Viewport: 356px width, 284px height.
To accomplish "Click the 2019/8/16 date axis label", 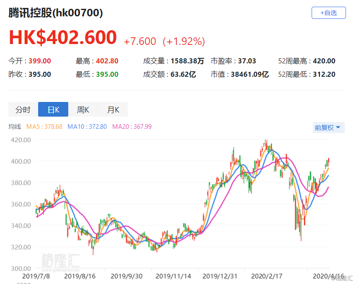I will [x=80, y=276].
